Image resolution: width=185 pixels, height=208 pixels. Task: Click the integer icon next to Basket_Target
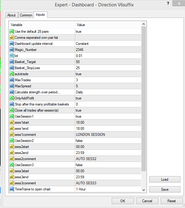[x=12, y=62]
